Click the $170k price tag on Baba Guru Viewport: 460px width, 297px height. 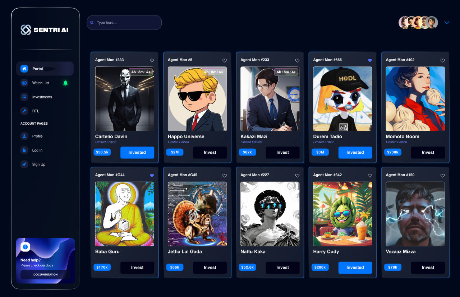pyautogui.click(x=102, y=267)
